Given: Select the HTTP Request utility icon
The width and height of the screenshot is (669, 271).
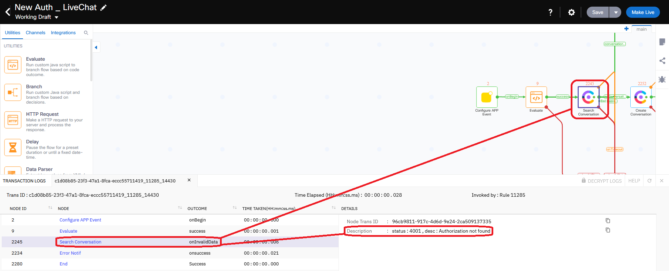Looking at the screenshot, I should 13,120.
